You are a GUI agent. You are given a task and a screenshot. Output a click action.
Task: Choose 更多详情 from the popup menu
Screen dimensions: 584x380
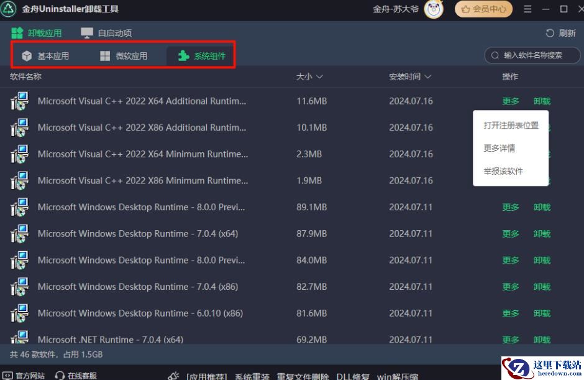500,148
